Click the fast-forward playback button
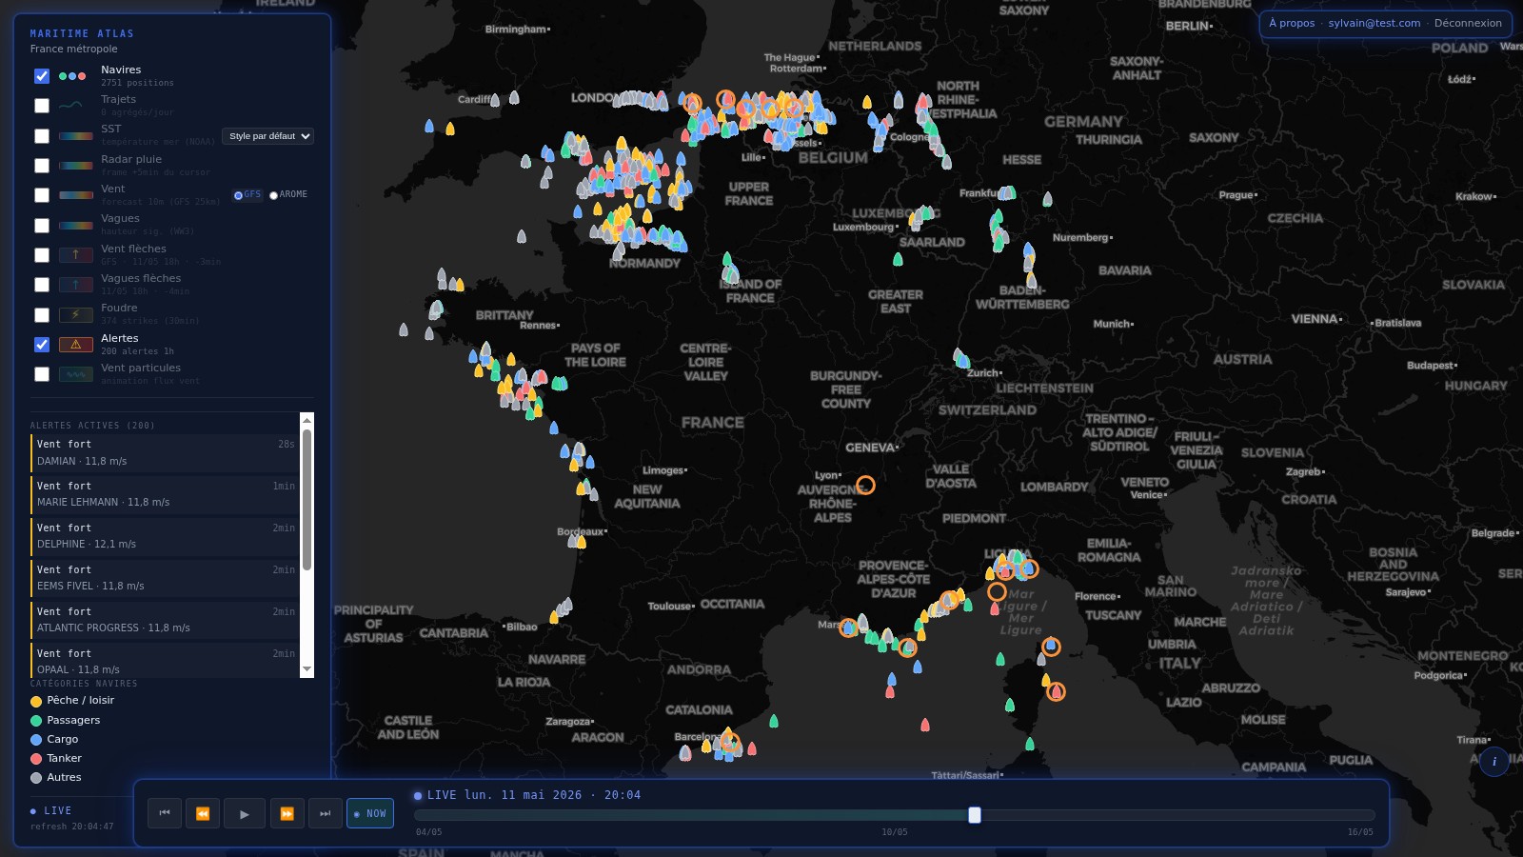Viewport: 1523px width, 857px height. point(287,813)
